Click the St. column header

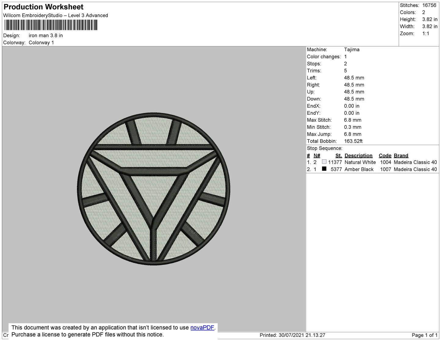point(339,156)
